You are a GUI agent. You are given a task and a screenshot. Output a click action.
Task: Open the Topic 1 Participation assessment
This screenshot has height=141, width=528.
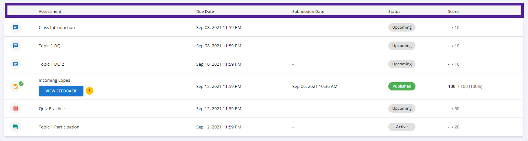(x=59, y=127)
